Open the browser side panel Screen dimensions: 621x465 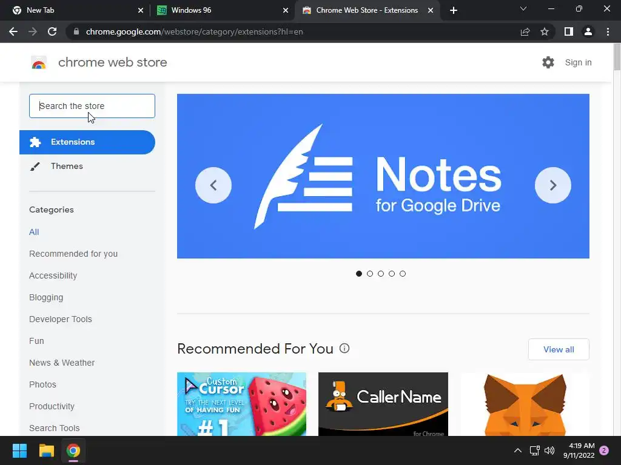coord(569,31)
